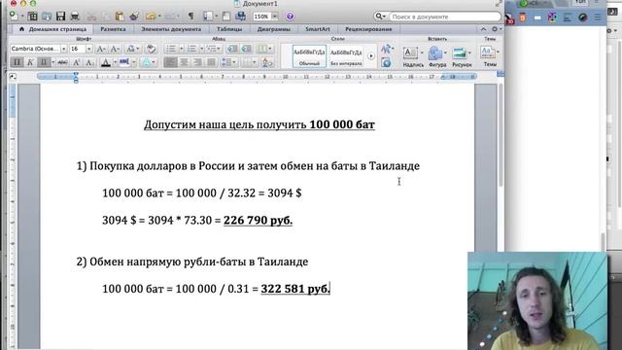This screenshot has width=622, height=350.
Task: Open the Темы themes dropdown
Action: click(490, 56)
